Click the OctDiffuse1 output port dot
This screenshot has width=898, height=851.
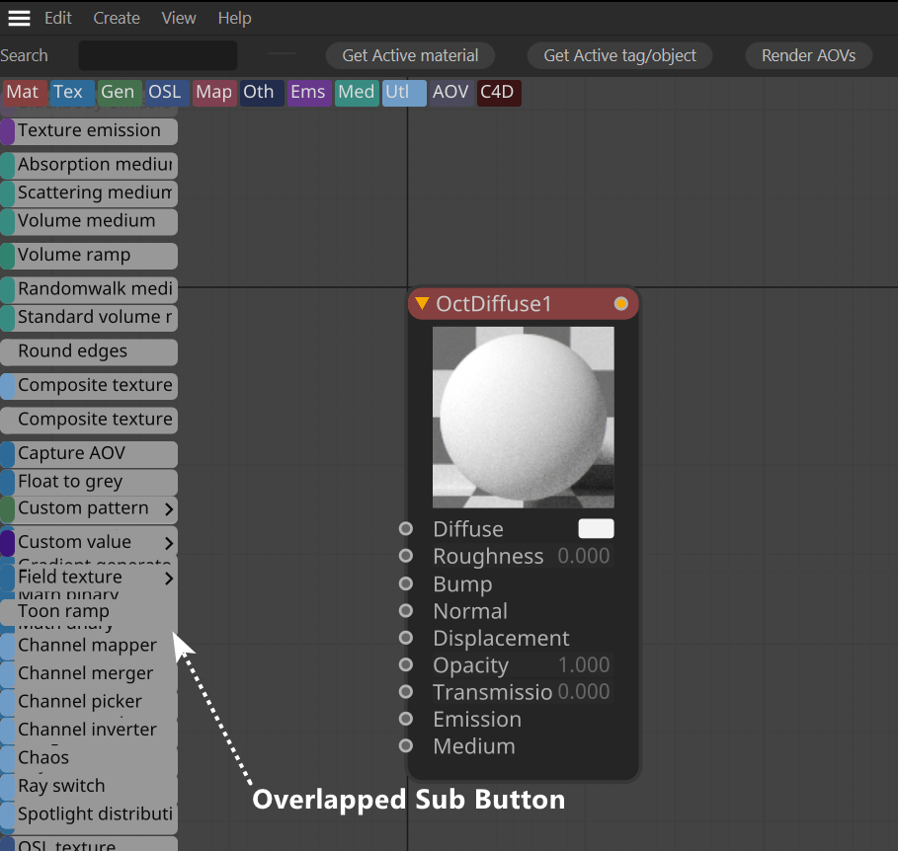pos(620,304)
